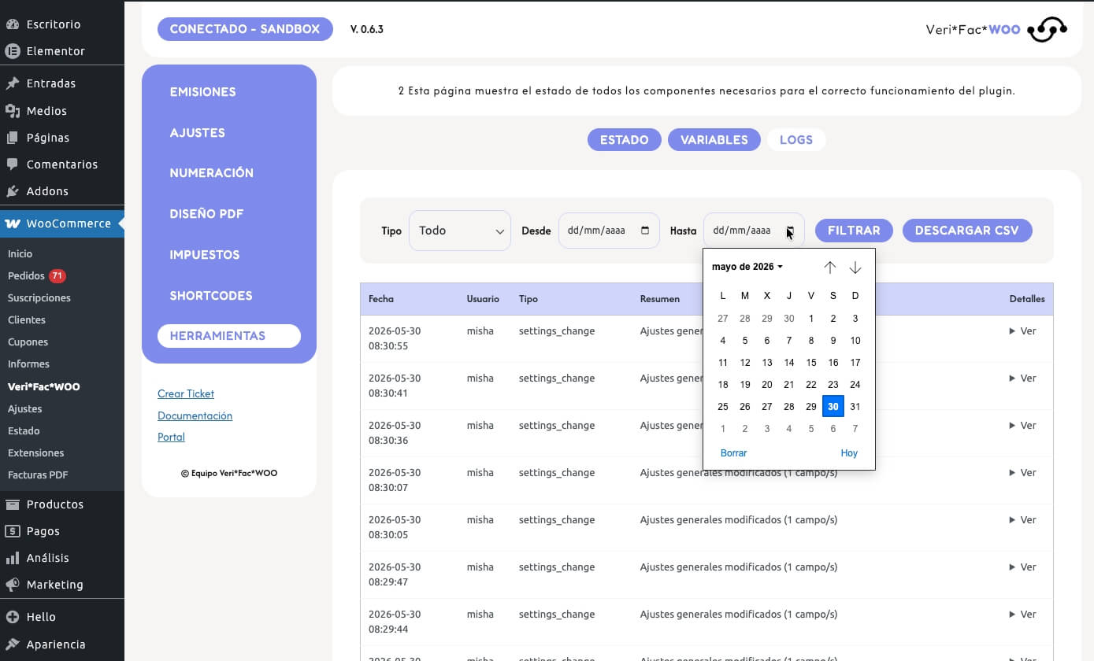Image resolution: width=1094 pixels, height=661 pixels.
Task: Open the Hasta calendar picker icon
Action: (790, 231)
